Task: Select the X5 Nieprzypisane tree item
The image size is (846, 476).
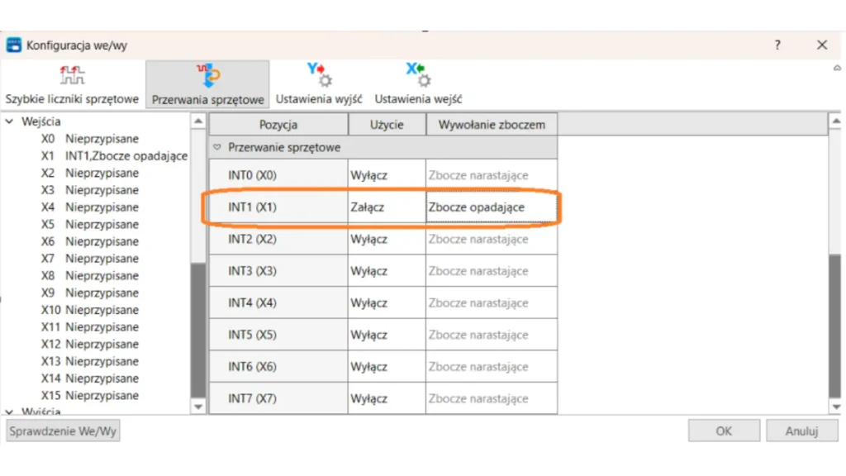Action: pyautogui.click(x=89, y=225)
